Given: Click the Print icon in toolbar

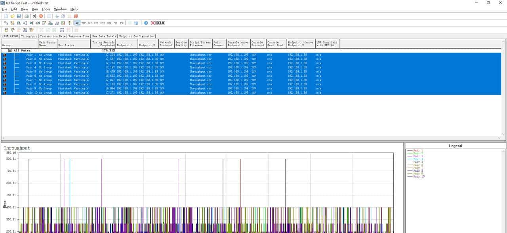Looking at the screenshot, I should [27, 16].
